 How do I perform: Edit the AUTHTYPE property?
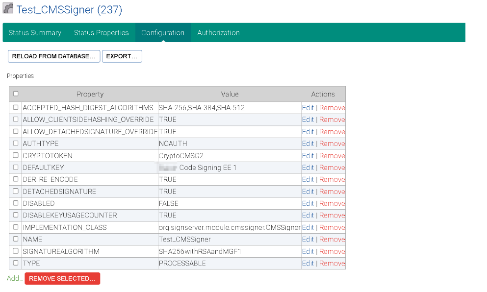click(308, 144)
